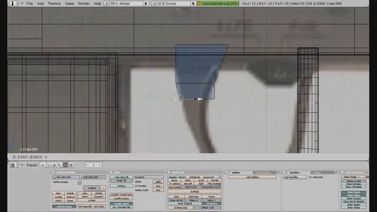
Task: Click the Set Solid button
Action: (x=98, y=207)
